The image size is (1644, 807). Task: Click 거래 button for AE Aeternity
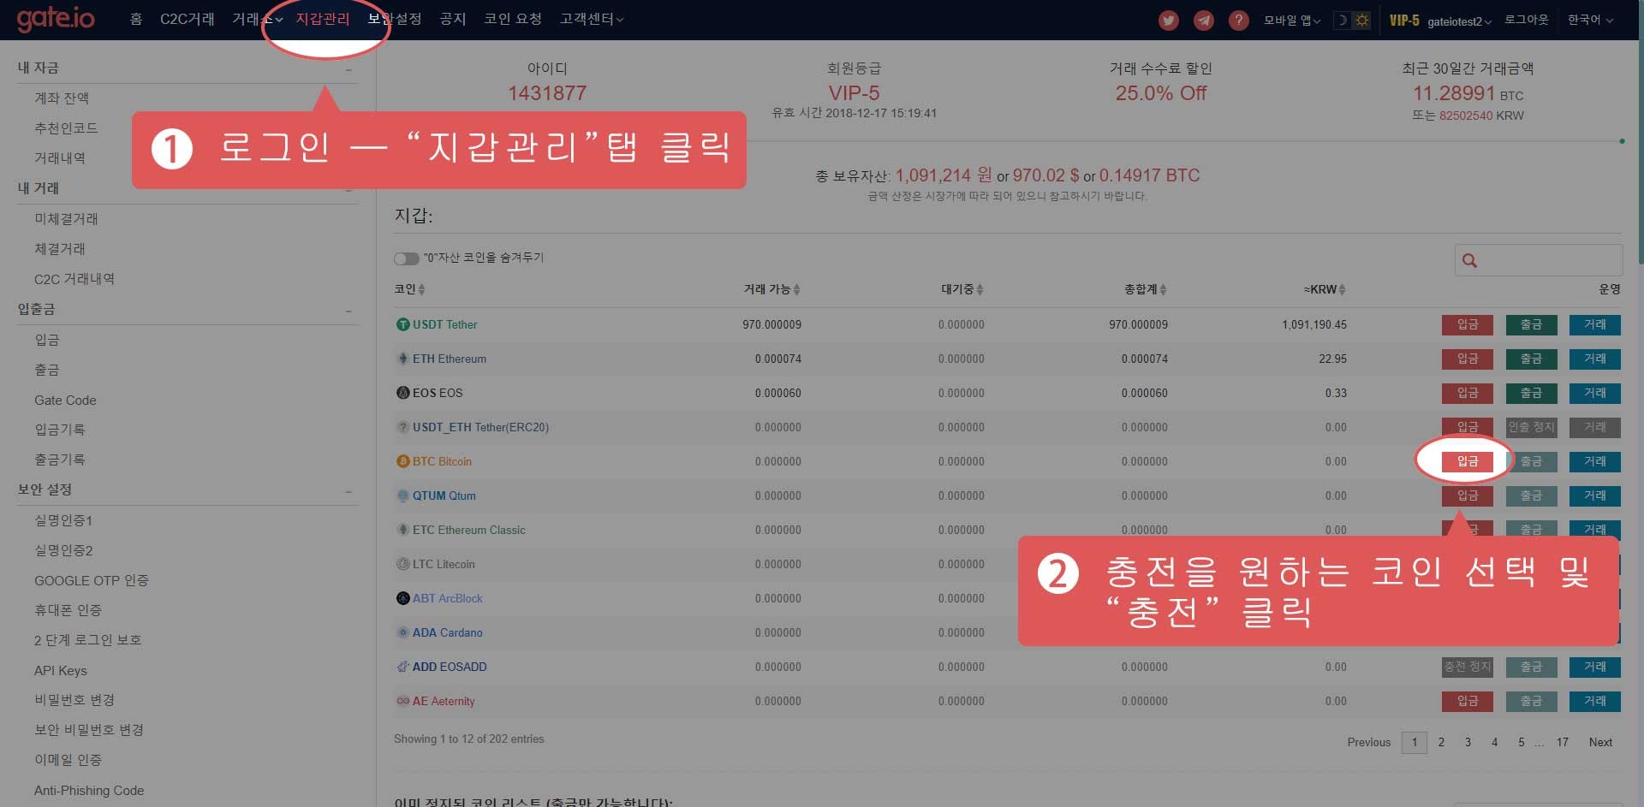(x=1594, y=701)
